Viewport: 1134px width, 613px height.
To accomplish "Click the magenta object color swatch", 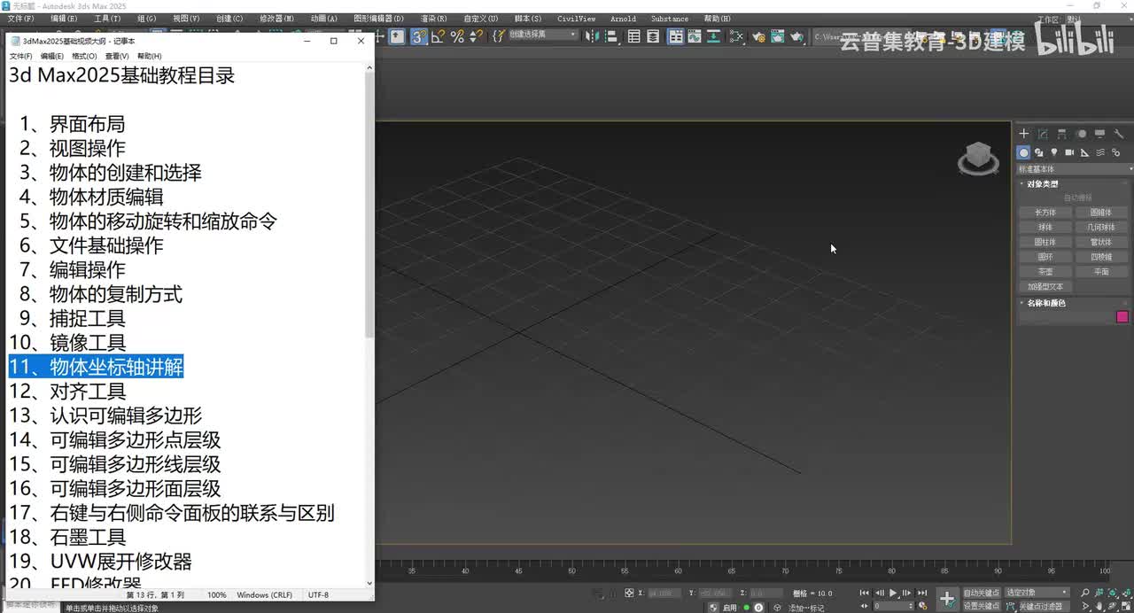I will pyautogui.click(x=1122, y=317).
